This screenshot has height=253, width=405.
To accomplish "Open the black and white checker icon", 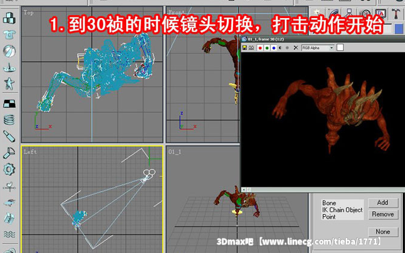I will click(9, 104).
